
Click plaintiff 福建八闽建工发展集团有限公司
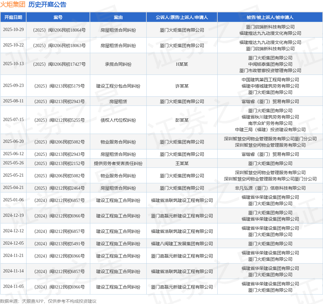tap(182, 244)
